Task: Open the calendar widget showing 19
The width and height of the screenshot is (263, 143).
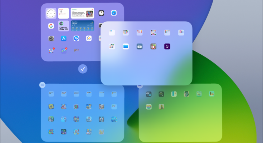Action: pos(63,13)
